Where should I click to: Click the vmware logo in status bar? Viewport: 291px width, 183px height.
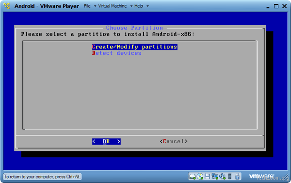261,176
